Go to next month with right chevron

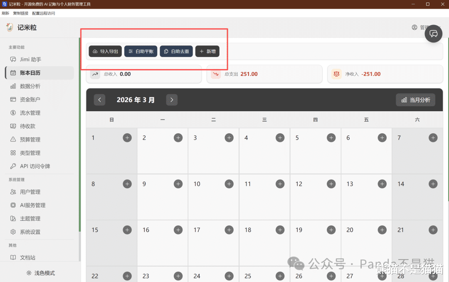172,100
